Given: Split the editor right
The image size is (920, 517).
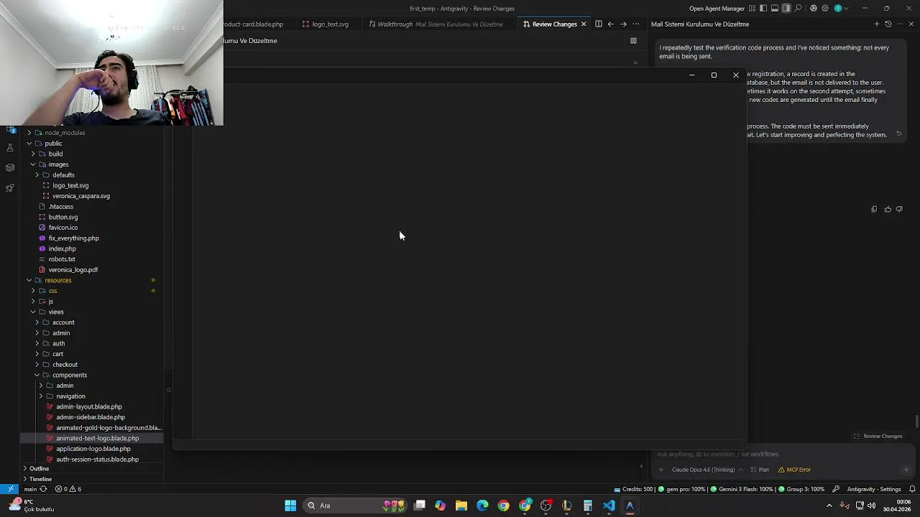Looking at the screenshot, I should (x=598, y=24).
